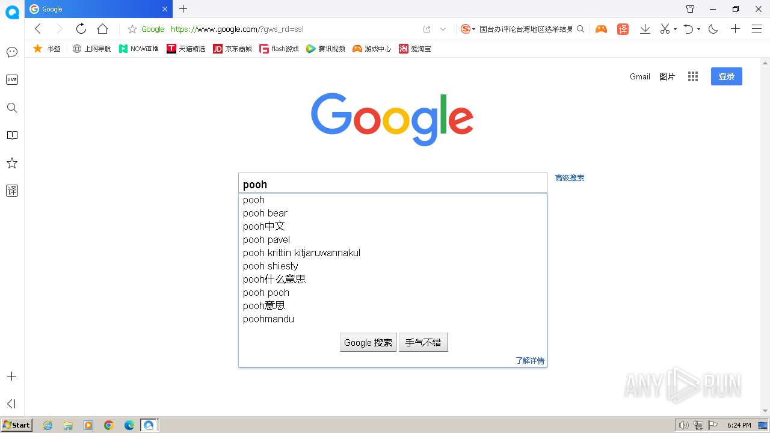The width and height of the screenshot is (770, 433).
Task: Click the 手气不错 lucky button
Action: (423, 342)
